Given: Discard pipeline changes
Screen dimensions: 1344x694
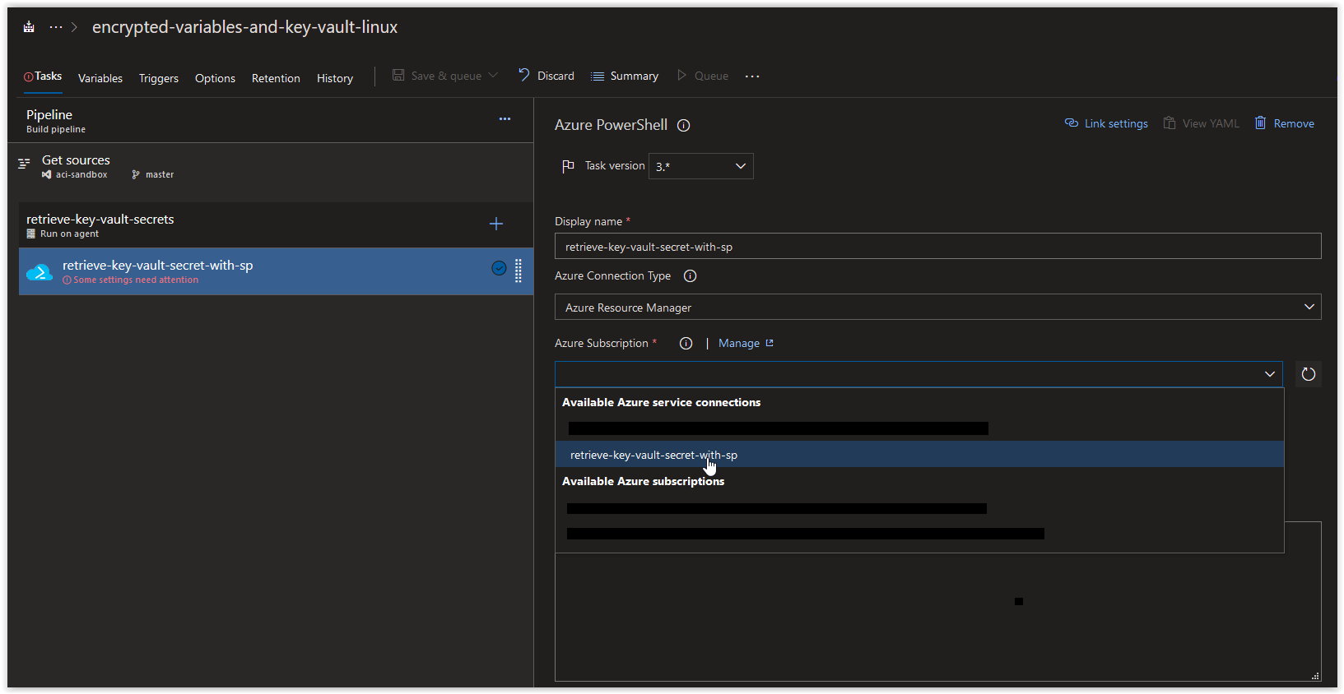Looking at the screenshot, I should (x=546, y=76).
